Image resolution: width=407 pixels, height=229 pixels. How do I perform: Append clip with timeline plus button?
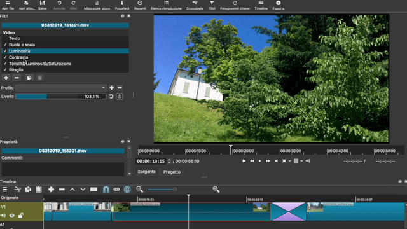point(51,190)
